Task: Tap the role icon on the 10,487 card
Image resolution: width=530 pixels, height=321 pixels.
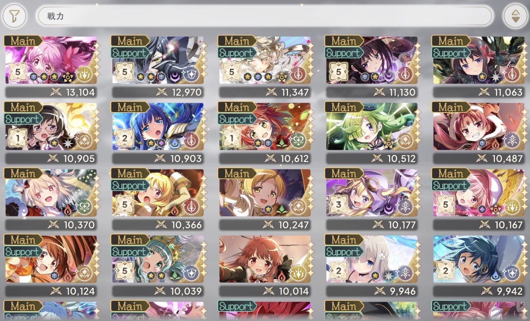Action: pos(512,140)
